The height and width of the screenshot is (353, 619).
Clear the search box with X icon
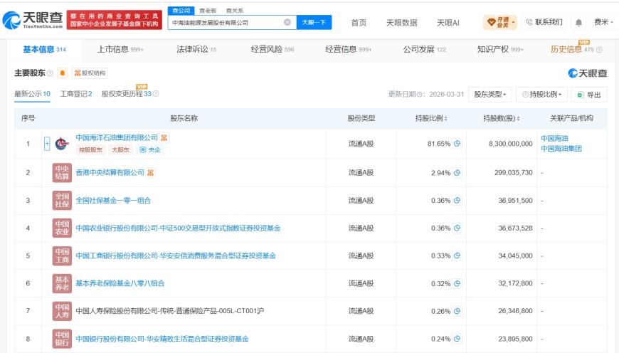click(287, 22)
